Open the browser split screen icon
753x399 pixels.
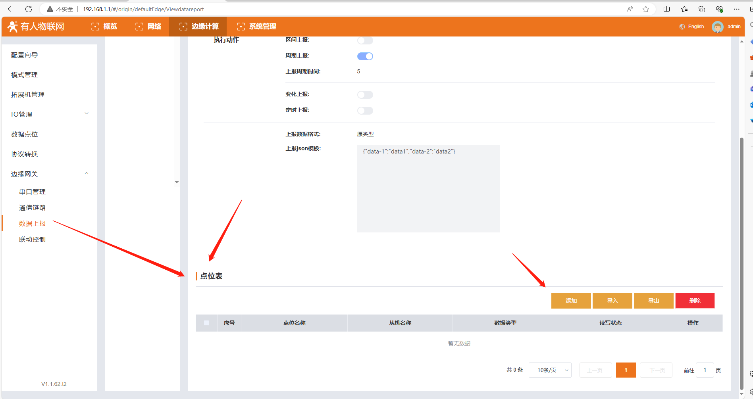pyautogui.click(x=667, y=9)
